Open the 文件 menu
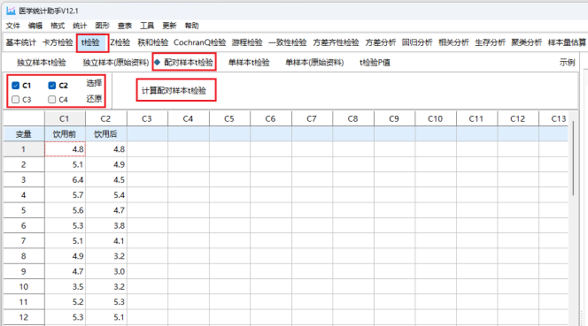The image size is (588, 326). click(12, 26)
